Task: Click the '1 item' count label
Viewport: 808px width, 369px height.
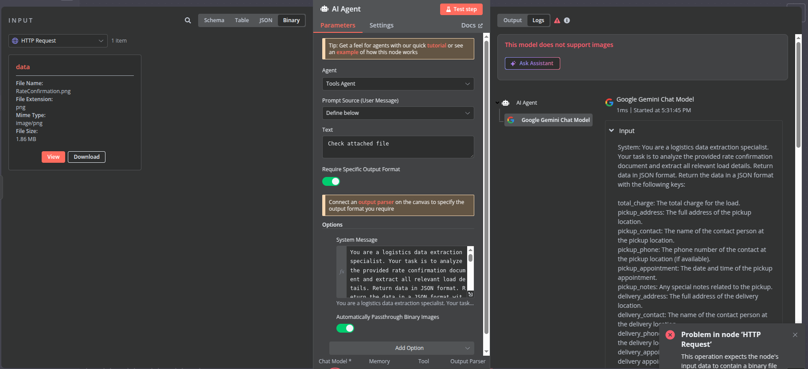Action: (119, 41)
